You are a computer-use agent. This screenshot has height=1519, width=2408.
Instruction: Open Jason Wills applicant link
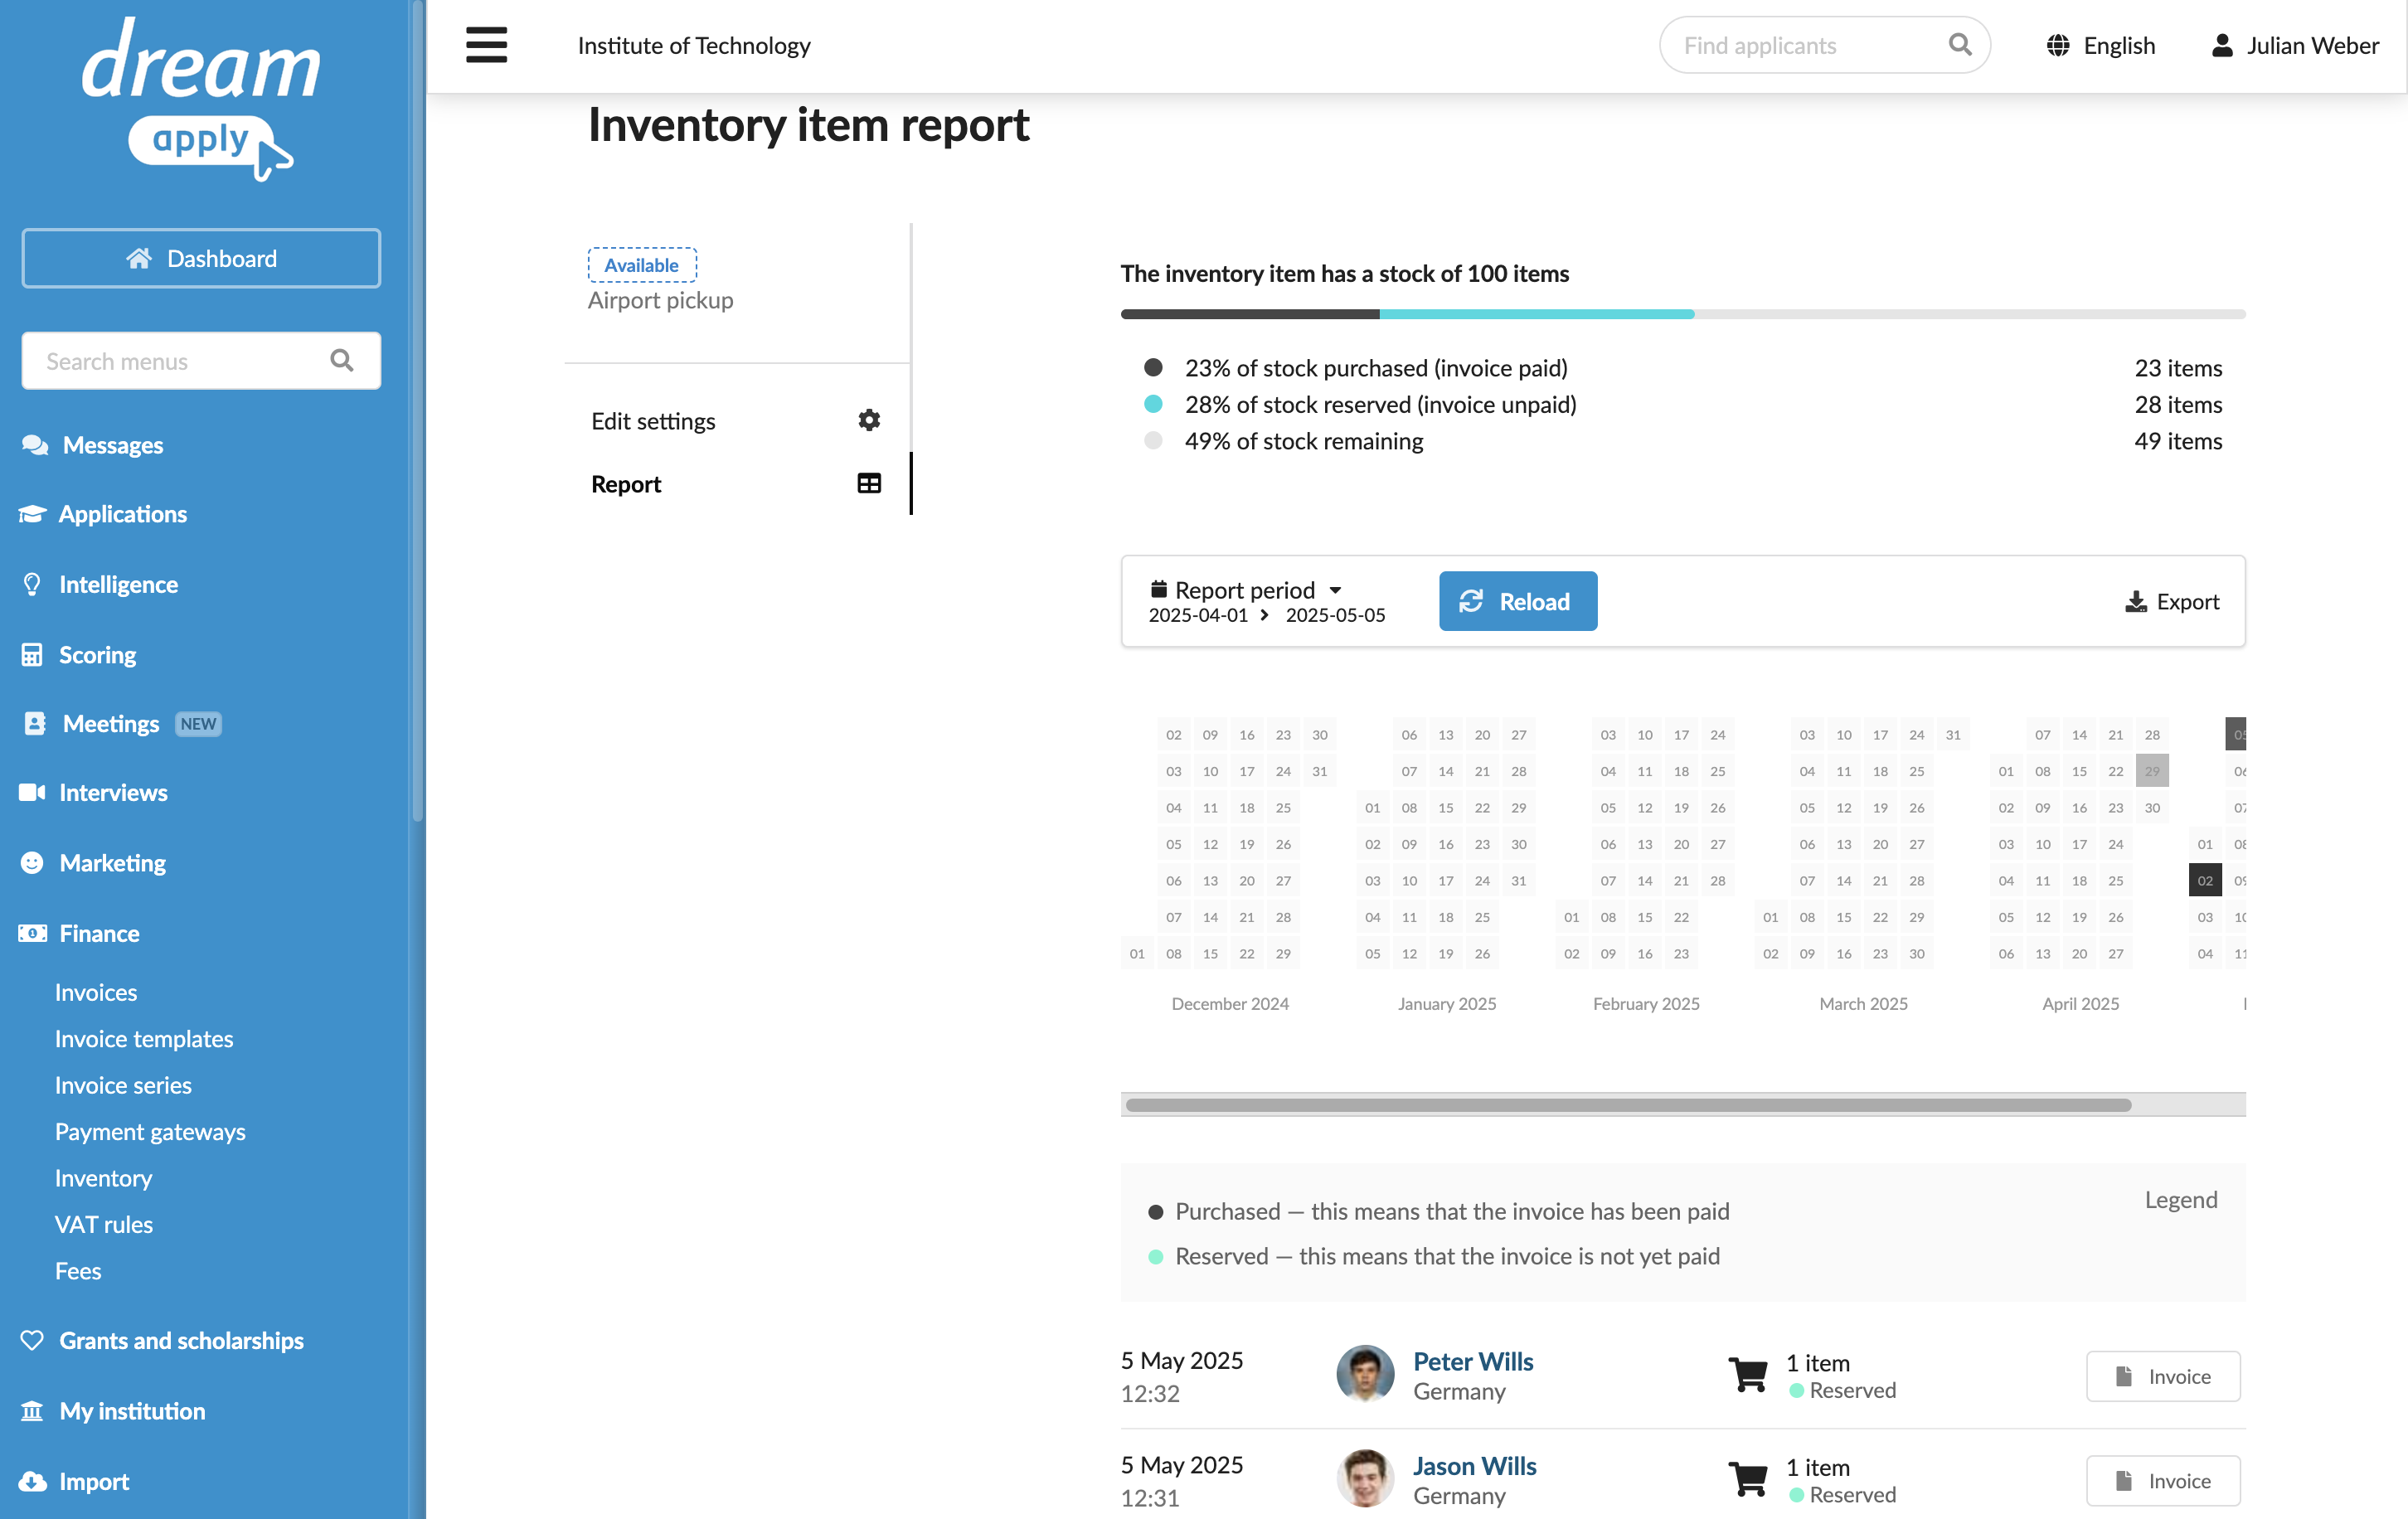pyautogui.click(x=1475, y=1467)
